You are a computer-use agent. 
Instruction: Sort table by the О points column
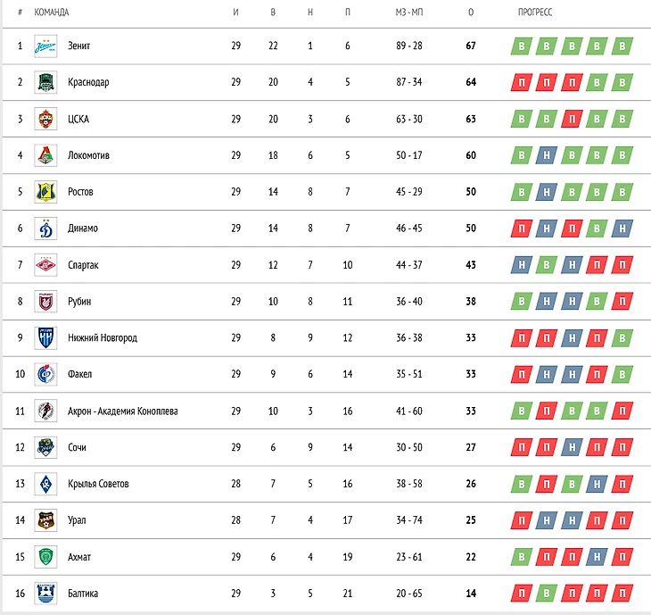[471, 12]
